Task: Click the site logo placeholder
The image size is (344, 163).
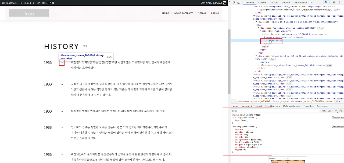Action: click(x=29, y=13)
